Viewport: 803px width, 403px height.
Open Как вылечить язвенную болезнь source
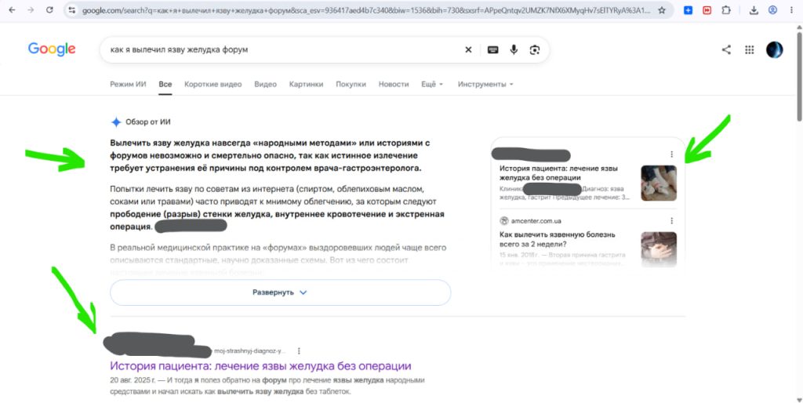(x=558, y=239)
